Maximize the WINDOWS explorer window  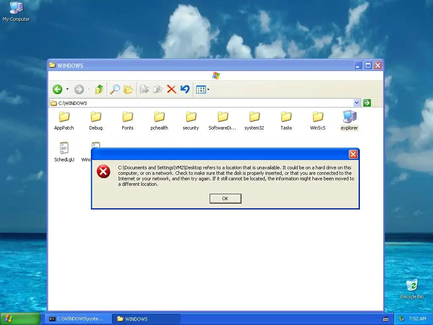point(368,66)
